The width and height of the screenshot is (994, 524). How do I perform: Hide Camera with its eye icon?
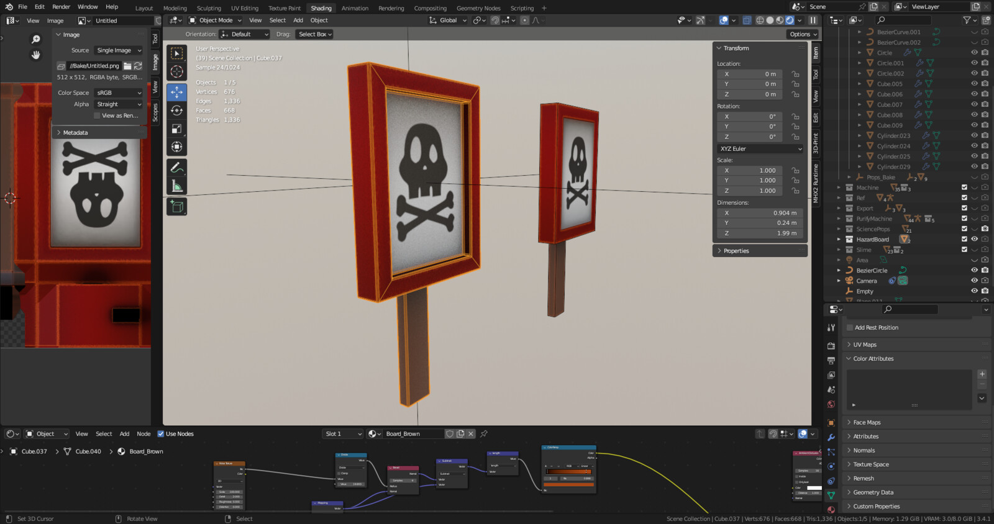coord(974,281)
